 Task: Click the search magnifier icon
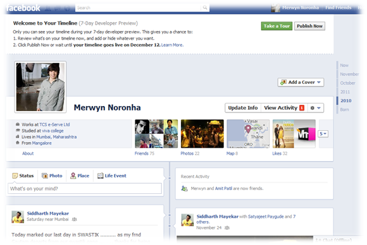205,8
